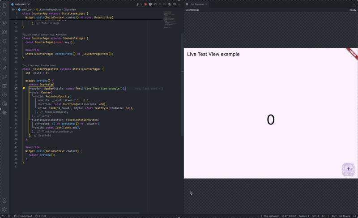This screenshot has width=358, height=218.
Task: Click the CounterPage label in preview panel
Action: 192,10
